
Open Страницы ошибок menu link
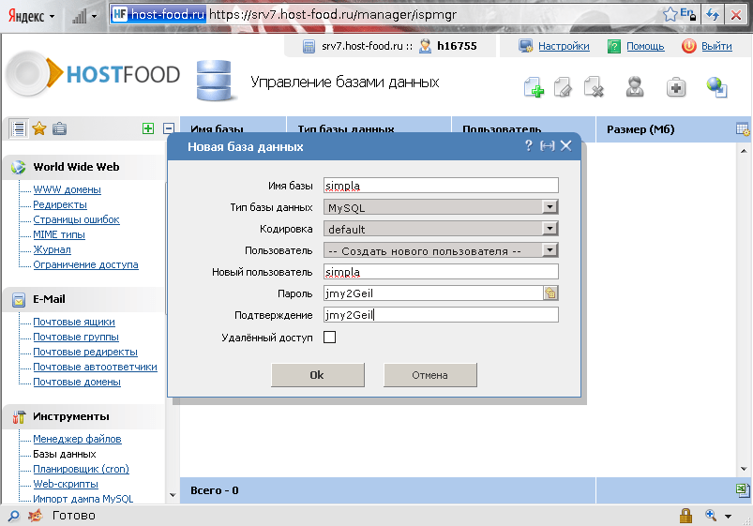pyautogui.click(x=76, y=219)
